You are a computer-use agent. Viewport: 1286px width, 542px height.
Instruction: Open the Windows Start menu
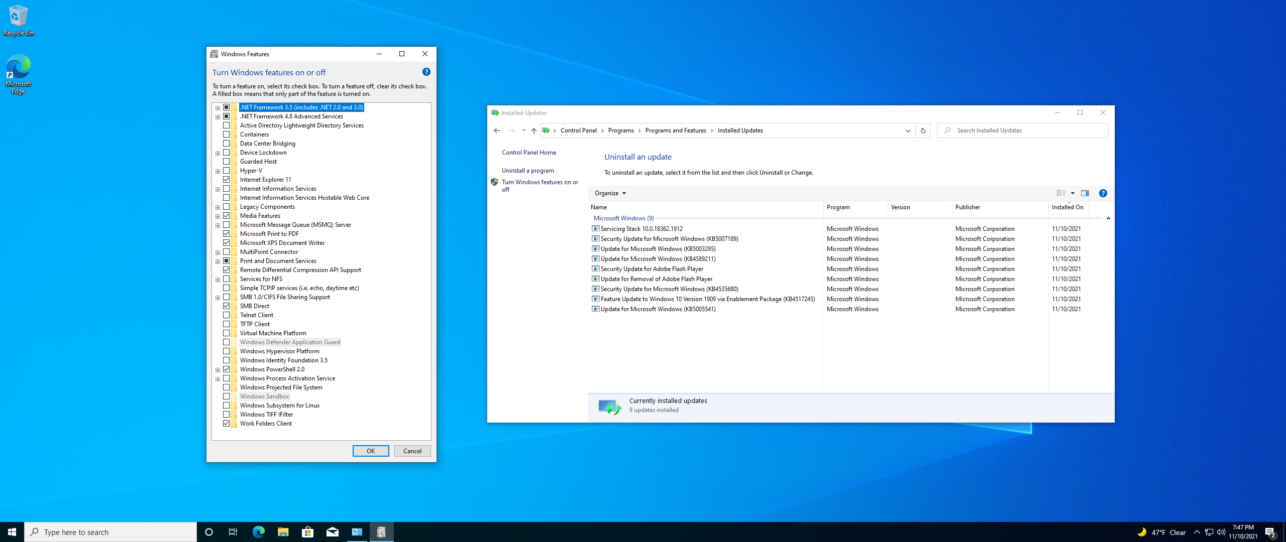(x=12, y=532)
